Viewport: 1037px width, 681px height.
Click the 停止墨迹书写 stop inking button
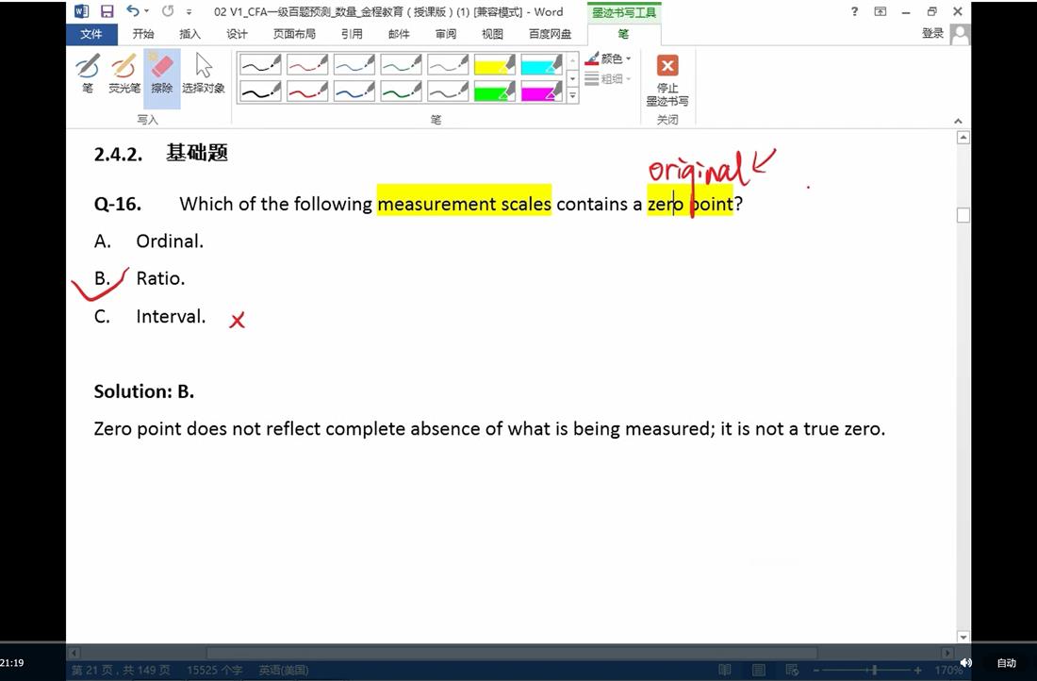point(667,79)
